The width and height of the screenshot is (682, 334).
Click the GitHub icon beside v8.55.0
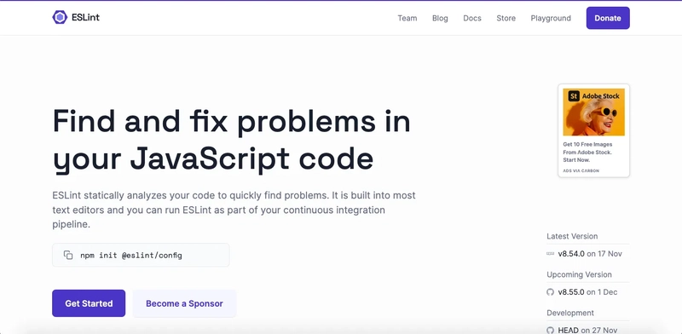[550, 291]
